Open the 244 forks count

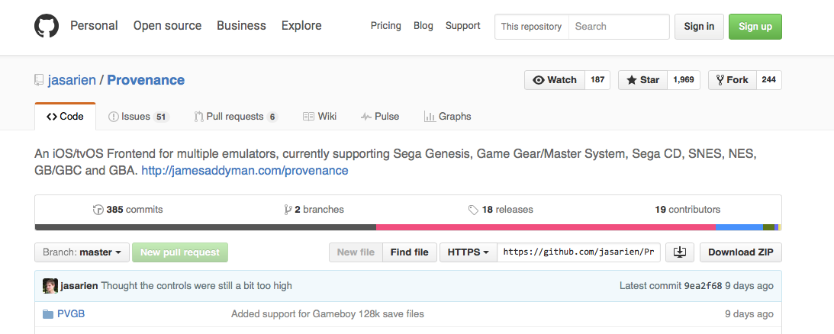click(x=768, y=80)
